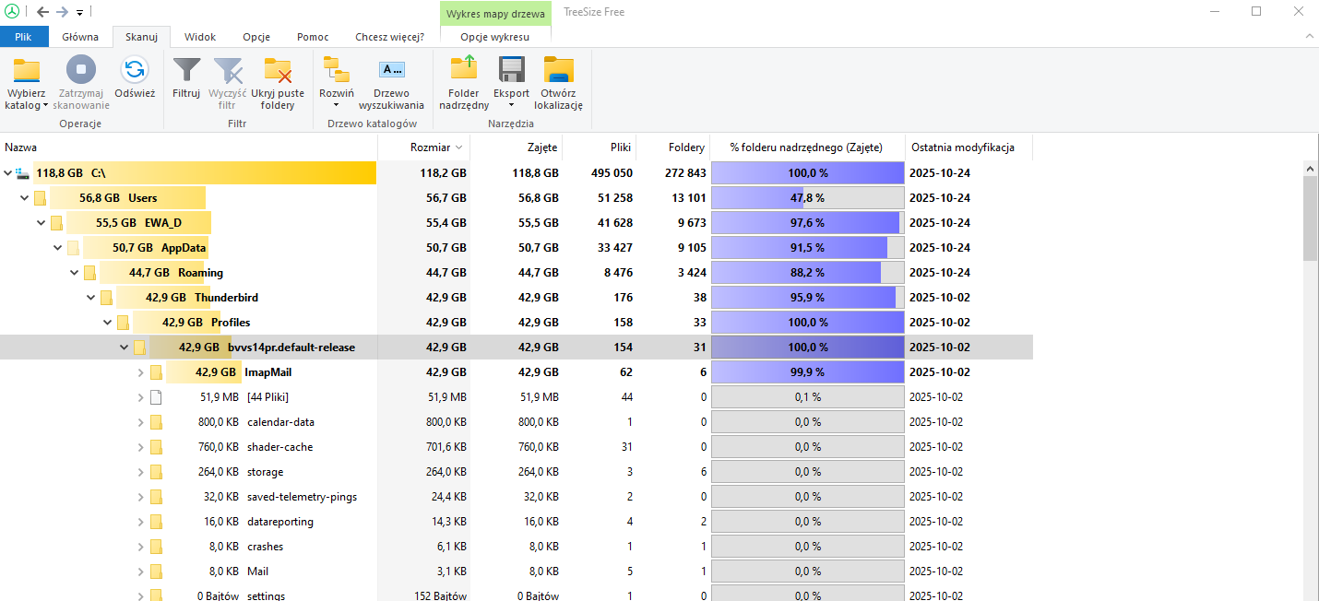1319x601 pixels.
Task: Open the Wybierz katalog dropdown arrow
Action: pyautogui.click(x=45, y=105)
